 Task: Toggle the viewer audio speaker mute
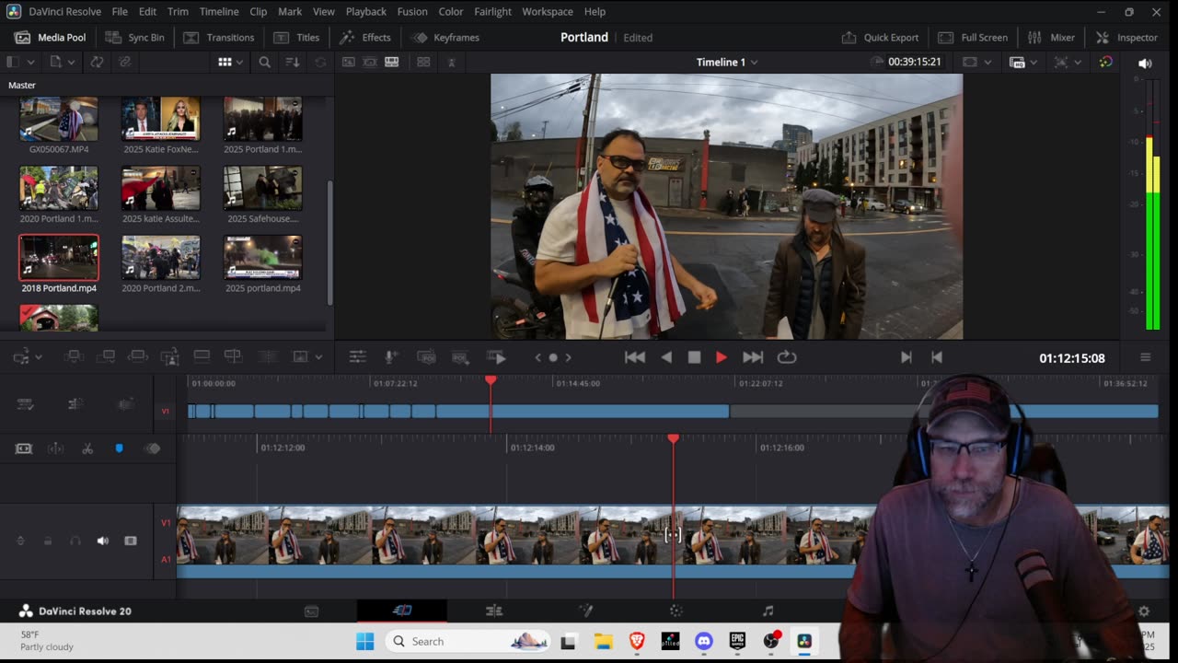pyautogui.click(x=1145, y=64)
